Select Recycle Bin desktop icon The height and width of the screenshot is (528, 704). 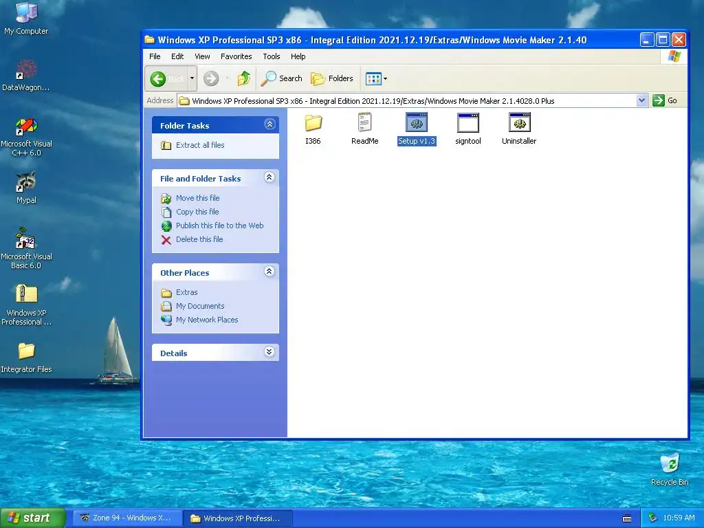click(x=670, y=470)
